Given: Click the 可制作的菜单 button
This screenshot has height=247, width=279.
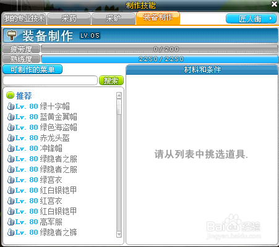Looking at the screenshot, I should (x=32, y=70).
